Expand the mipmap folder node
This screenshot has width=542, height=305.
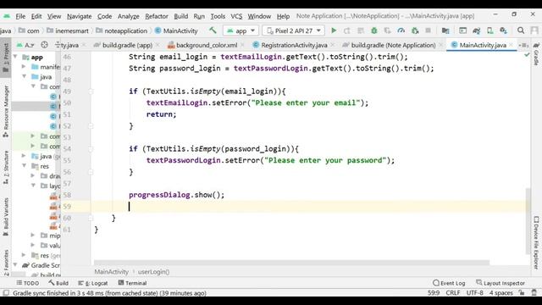tap(33, 236)
